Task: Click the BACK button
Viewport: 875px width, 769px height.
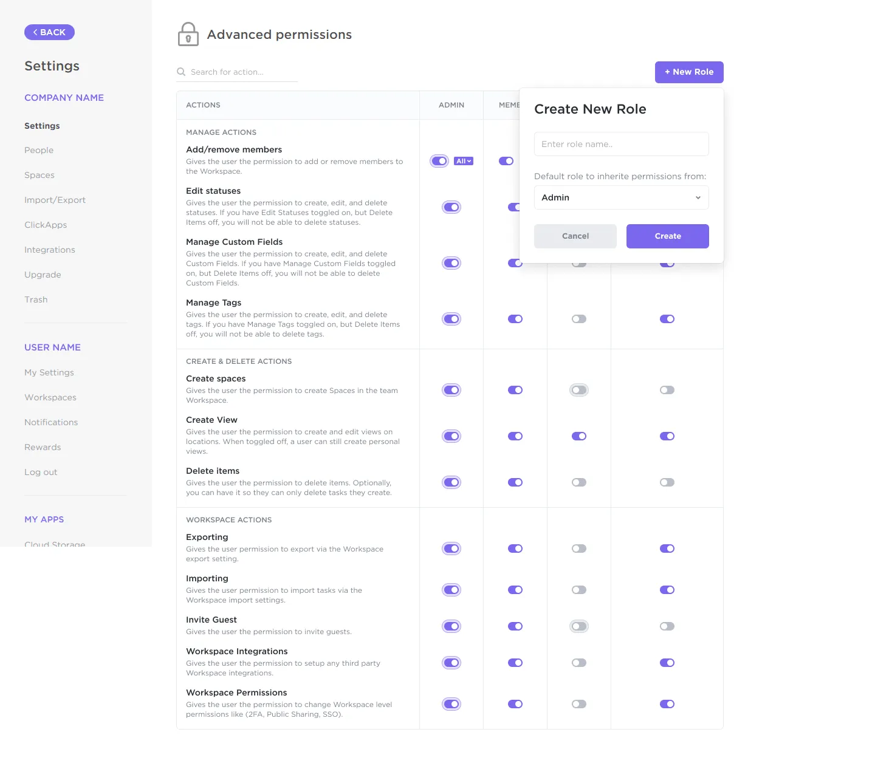Action: pyautogui.click(x=49, y=32)
